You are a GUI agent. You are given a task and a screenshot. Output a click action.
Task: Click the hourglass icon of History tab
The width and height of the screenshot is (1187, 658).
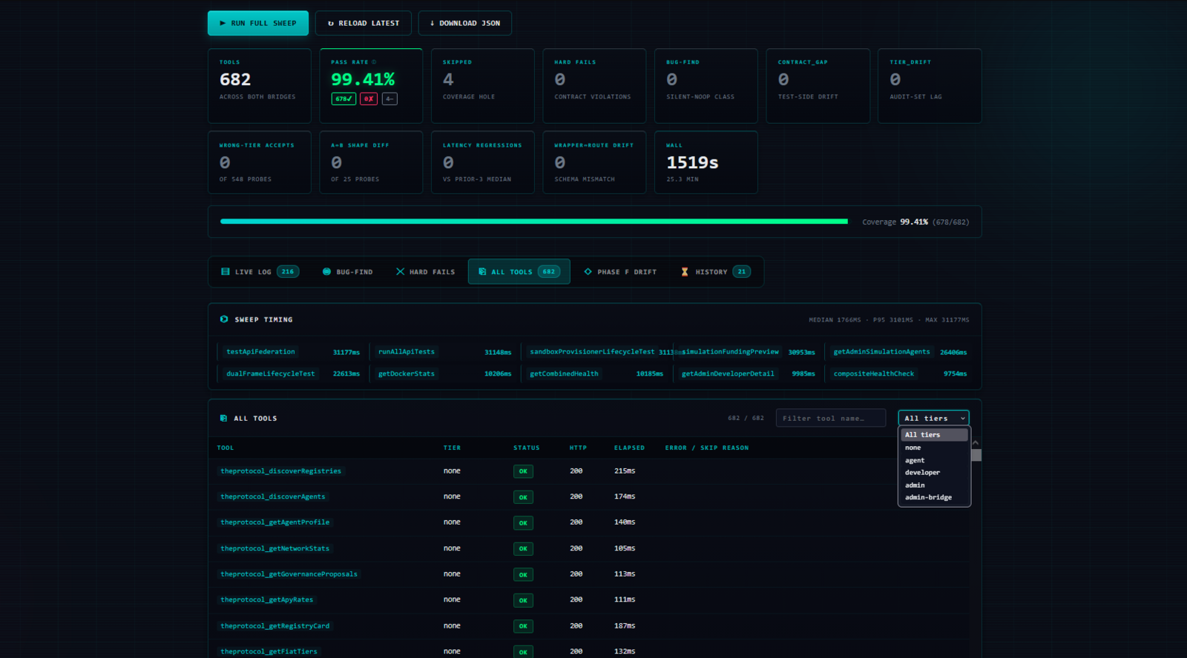pyautogui.click(x=685, y=272)
